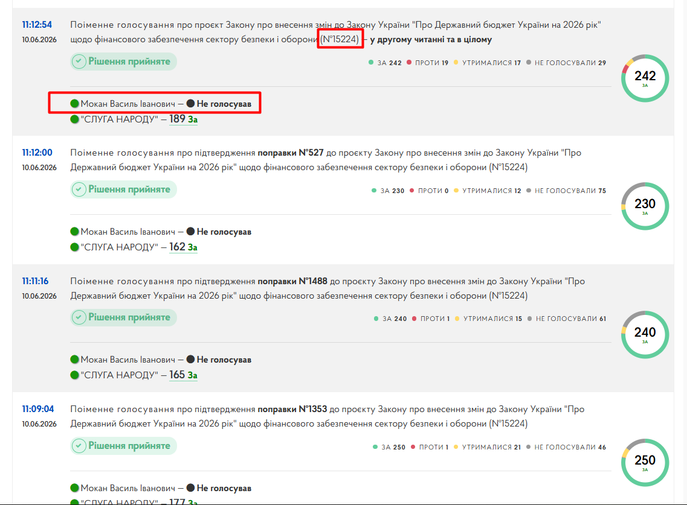Click the date 10.06.2026 under 11:12:54
Image resolution: width=687 pixels, height=505 pixels.
tap(39, 39)
